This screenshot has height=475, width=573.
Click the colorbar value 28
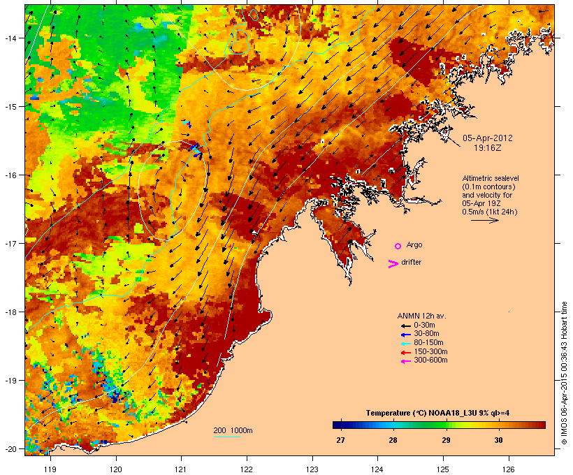point(393,440)
